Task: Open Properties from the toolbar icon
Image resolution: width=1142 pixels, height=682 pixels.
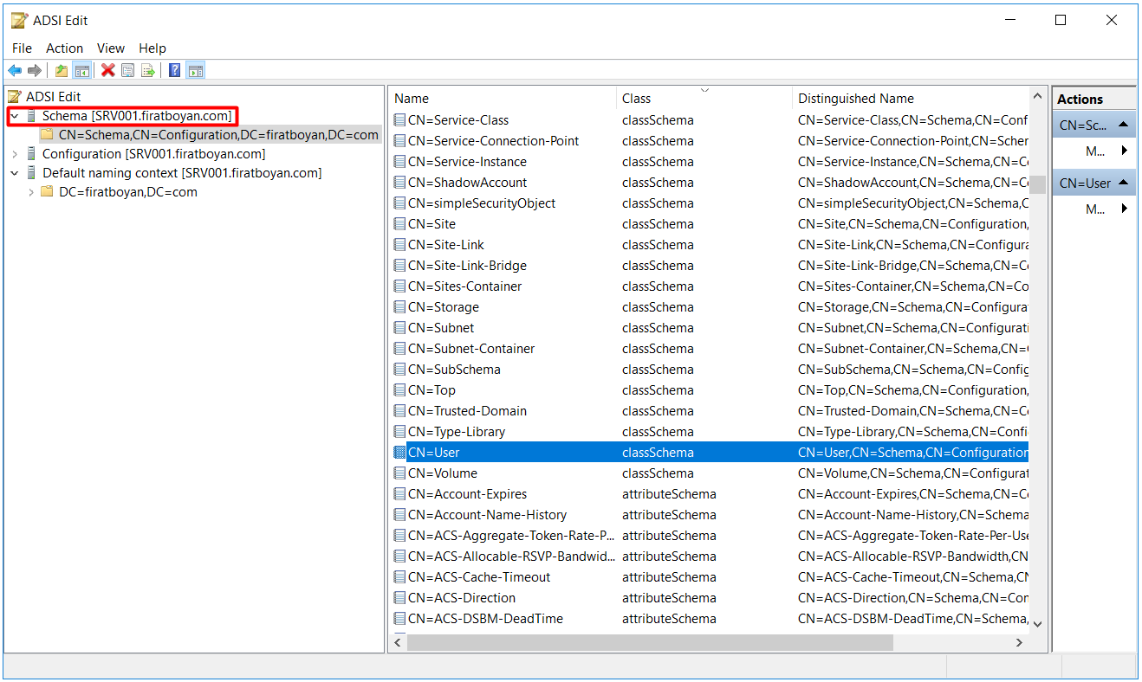Action: [128, 71]
